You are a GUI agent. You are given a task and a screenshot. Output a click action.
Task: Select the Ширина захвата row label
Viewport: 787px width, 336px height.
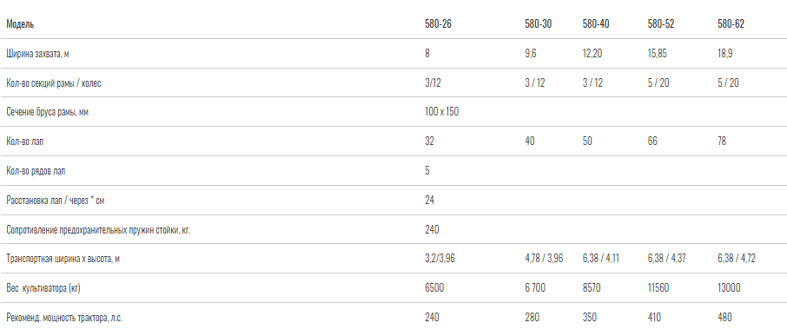click(x=37, y=54)
